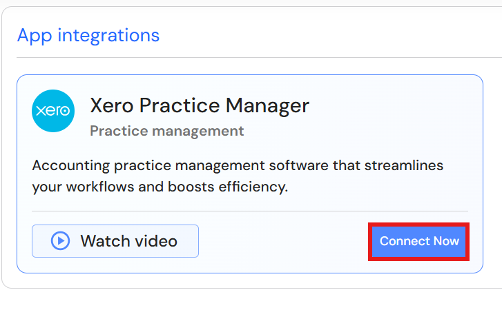Open the Watch video button
502x312 pixels.
tap(115, 241)
